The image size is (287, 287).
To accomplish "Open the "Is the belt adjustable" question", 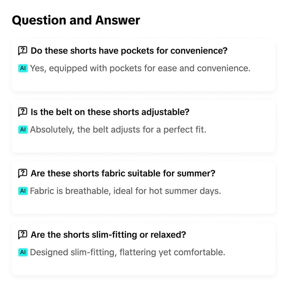I will pyautogui.click(x=110, y=112).
